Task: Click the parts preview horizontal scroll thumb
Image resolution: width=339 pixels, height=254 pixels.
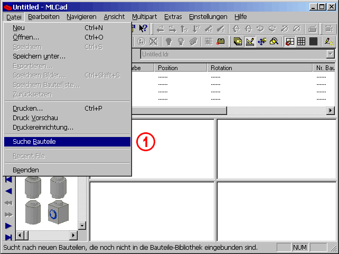Action: point(26,235)
